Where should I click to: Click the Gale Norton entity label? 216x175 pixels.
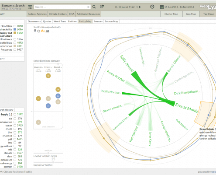(x=182, y=124)
